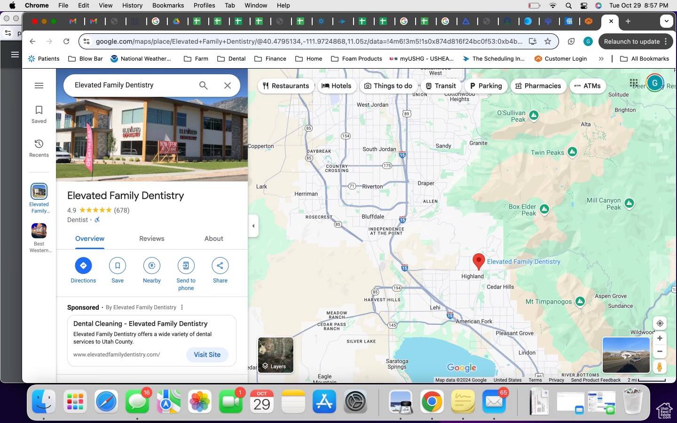Clear the Maps search box
Viewport: 677px width, 423px height.
click(x=228, y=85)
